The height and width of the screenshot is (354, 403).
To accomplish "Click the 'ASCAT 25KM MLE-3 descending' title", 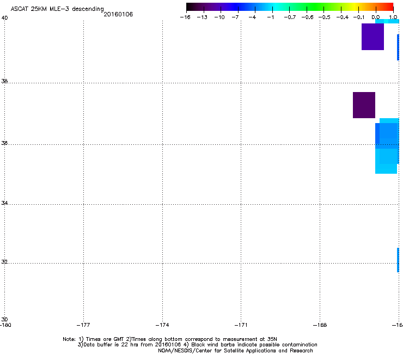I will coord(57,9).
